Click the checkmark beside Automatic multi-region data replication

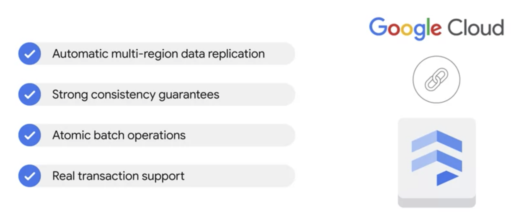tap(29, 54)
